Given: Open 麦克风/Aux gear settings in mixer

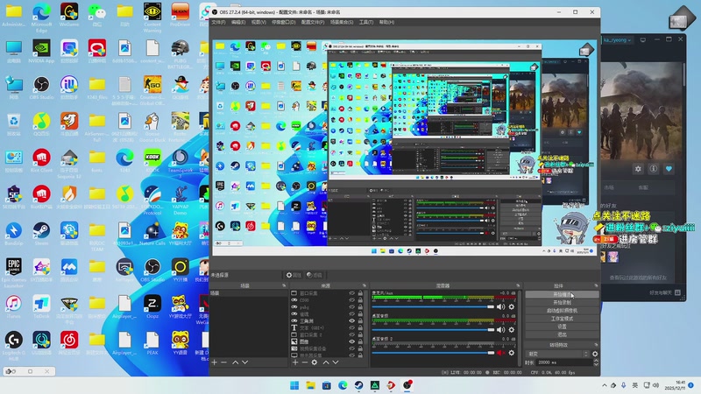Looking at the screenshot, I should coord(512,307).
